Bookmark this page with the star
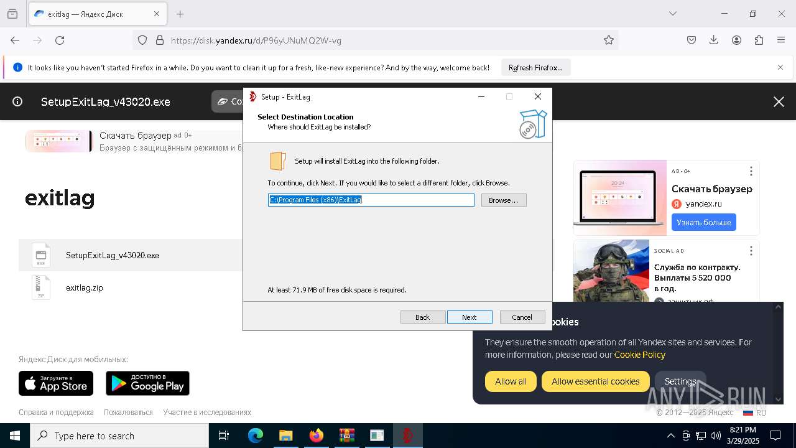The image size is (796, 448). (x=609, y=40)
